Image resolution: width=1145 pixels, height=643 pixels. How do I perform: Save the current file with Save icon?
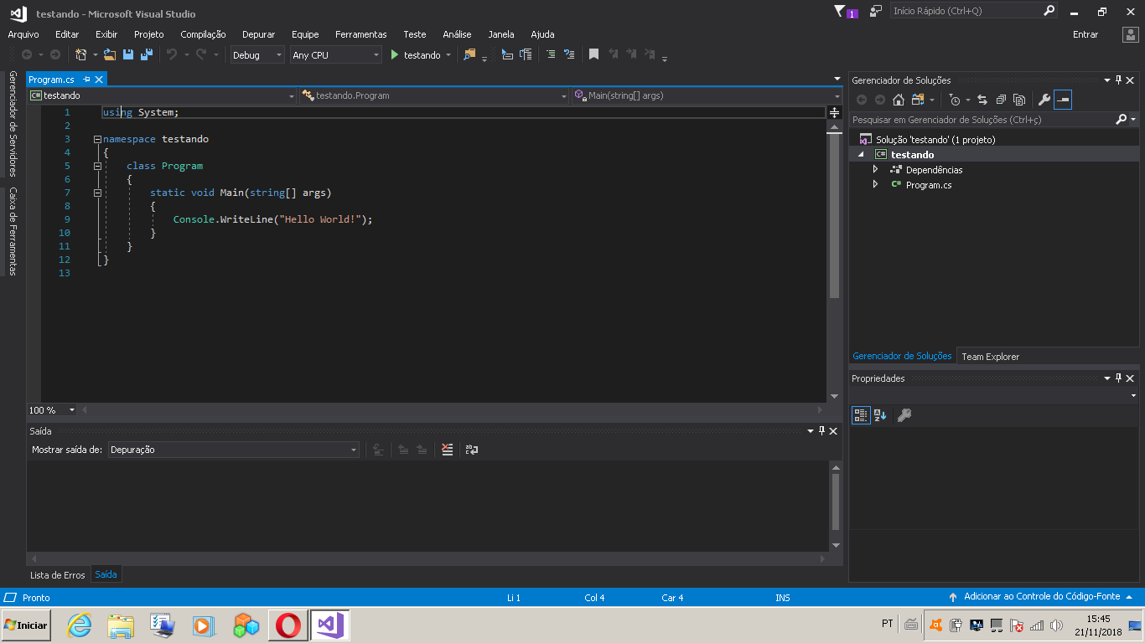tap(128, 54)
